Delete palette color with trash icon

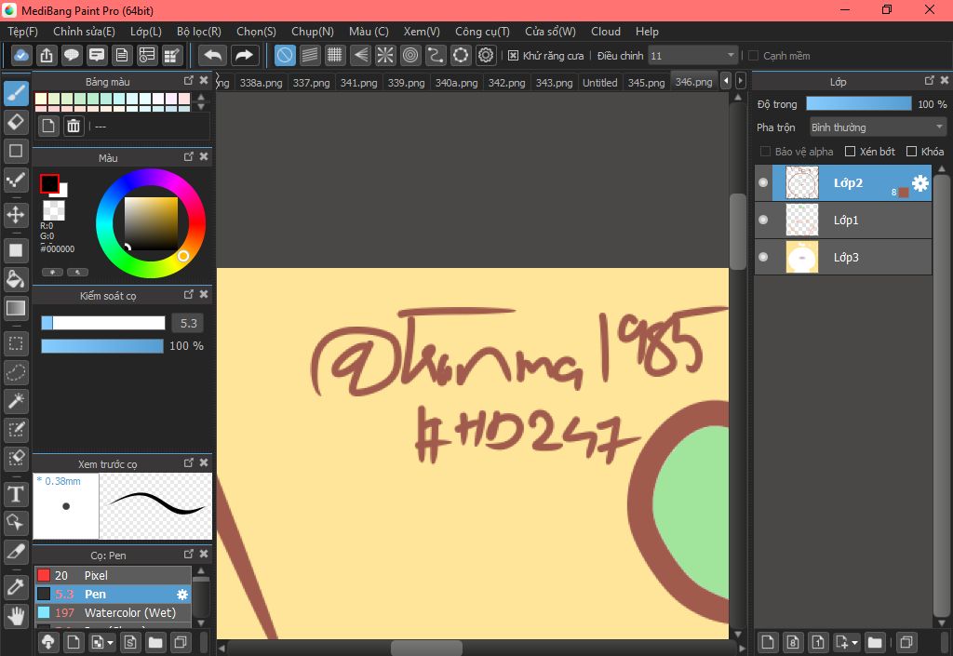click(x=74, y=126)
